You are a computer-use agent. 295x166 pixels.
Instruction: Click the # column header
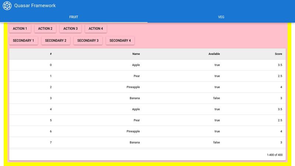click(x=51, y=54)
